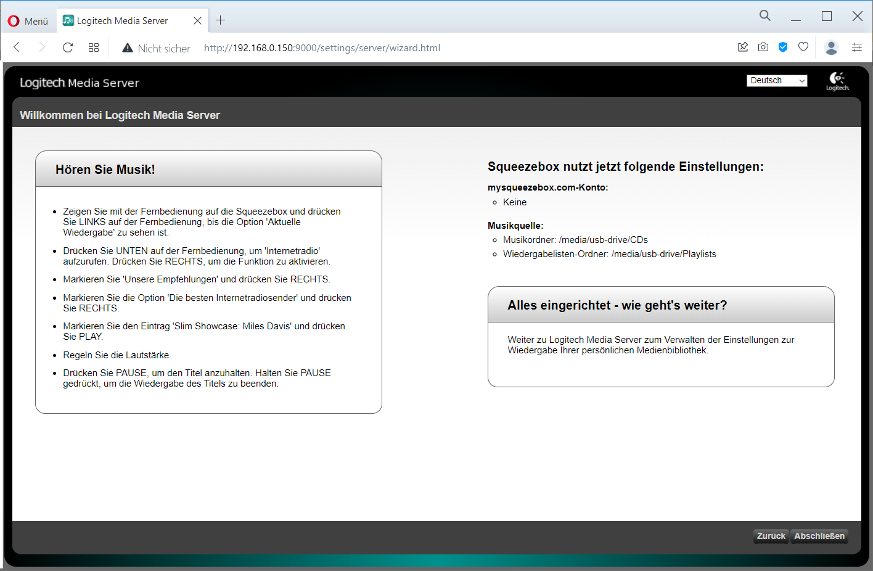
Task: Open the Opera Menü button
Action: click(28, 21)
